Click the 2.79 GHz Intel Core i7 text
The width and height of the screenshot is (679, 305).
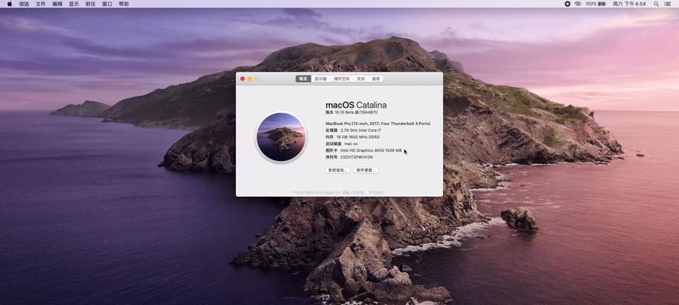tap(361, 130)
